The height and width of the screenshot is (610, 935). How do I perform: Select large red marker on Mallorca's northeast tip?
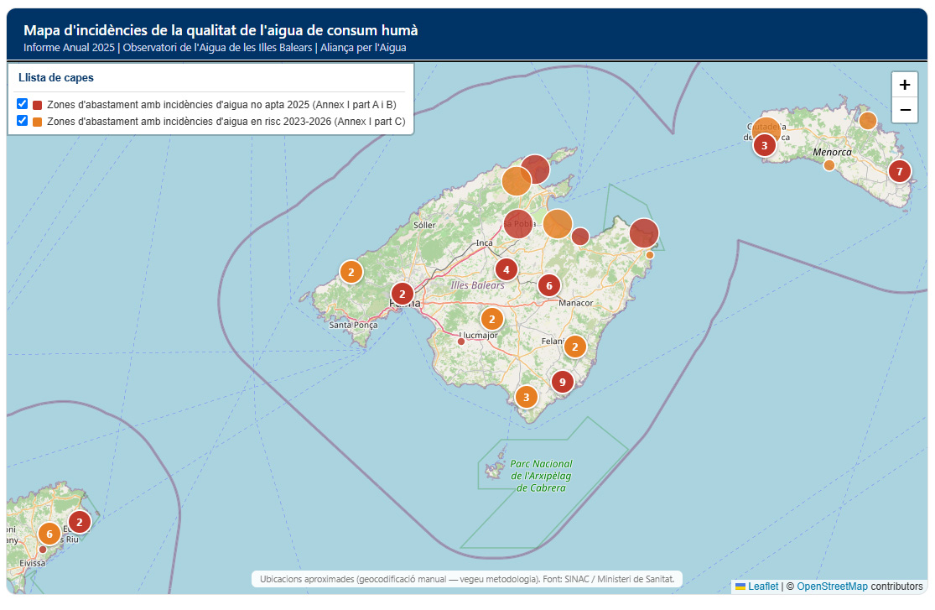click(x=644, y=232)
